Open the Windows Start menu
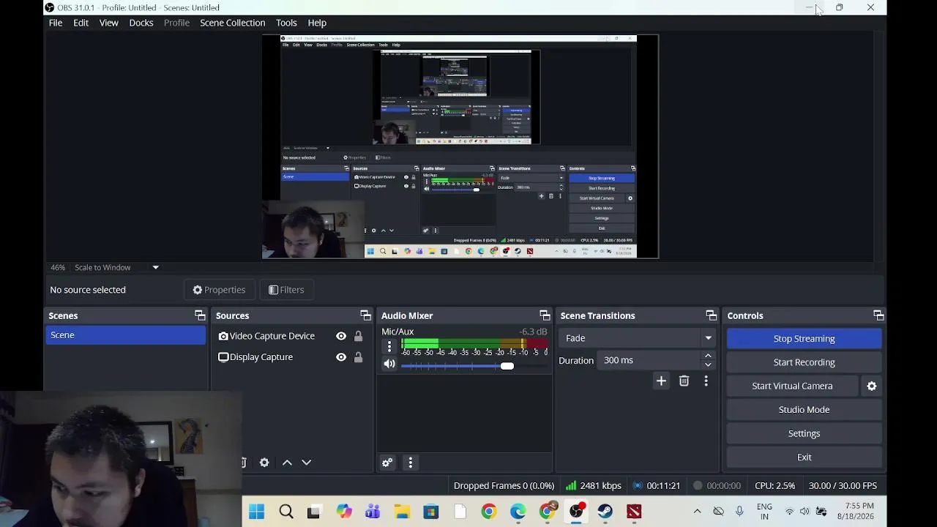 (256, 512)
